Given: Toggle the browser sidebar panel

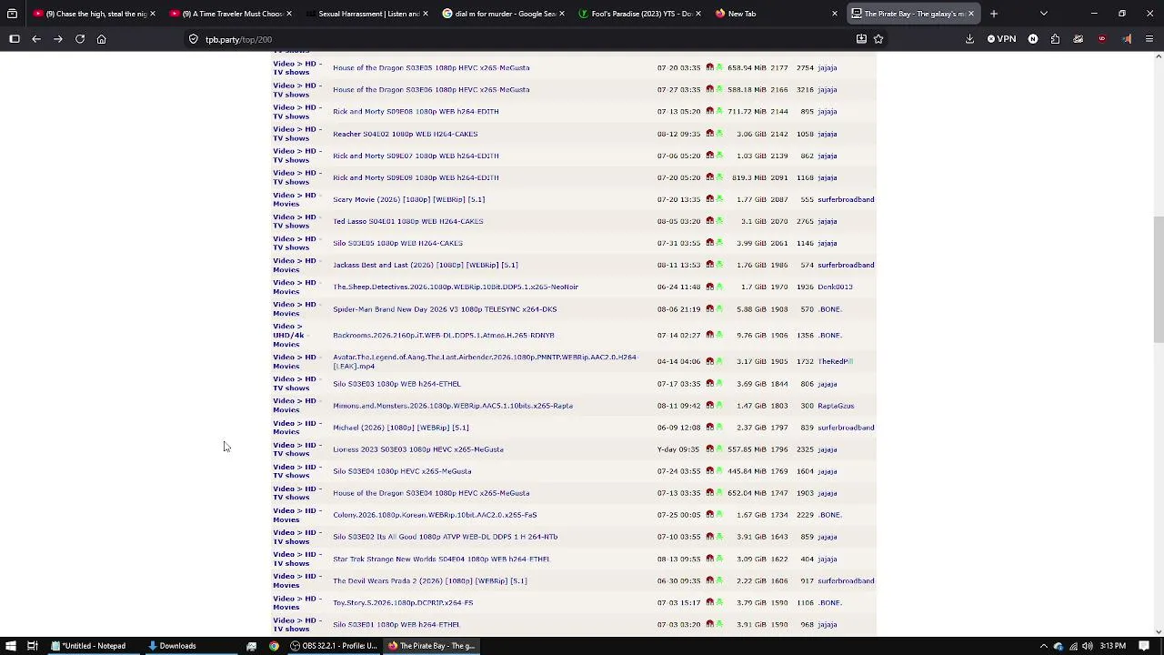Looking at the screenshot, I should tap(15, 39).
